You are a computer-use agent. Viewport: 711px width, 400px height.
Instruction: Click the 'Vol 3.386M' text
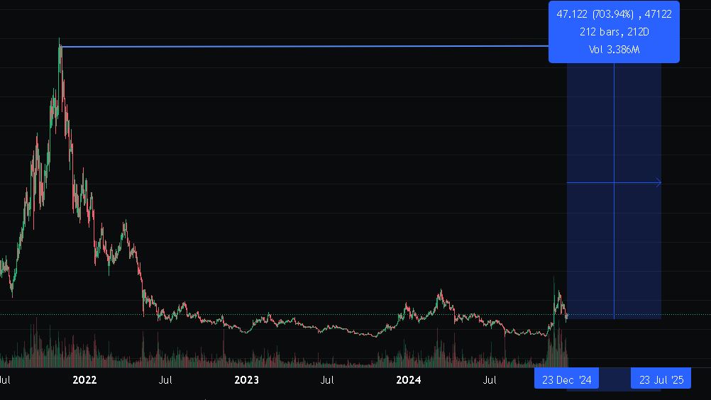pos(614,50)
